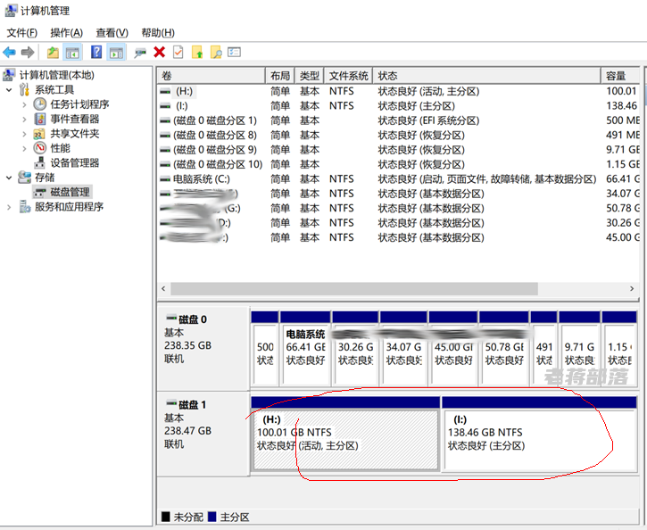Sort by the 文件系统 column header
The image size is (647, 530).
(348, 76)
